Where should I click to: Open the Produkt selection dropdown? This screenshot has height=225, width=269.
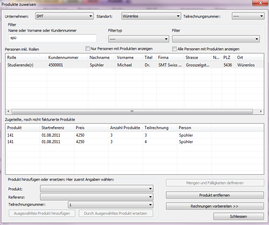(x=97, y=189)
